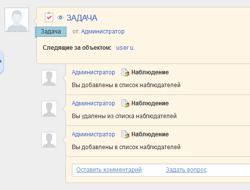
Task: Open Администратор link in last Наблюдение entry
Action: tap(94, 134)
